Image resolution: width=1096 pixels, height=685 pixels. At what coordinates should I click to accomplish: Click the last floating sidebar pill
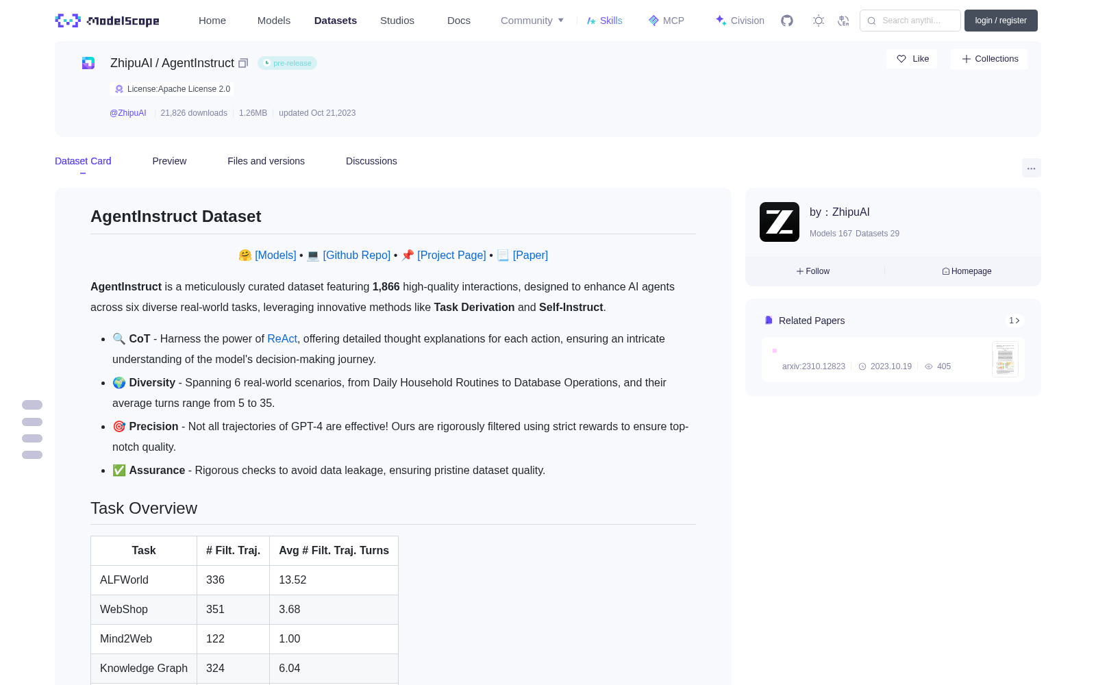32,455
